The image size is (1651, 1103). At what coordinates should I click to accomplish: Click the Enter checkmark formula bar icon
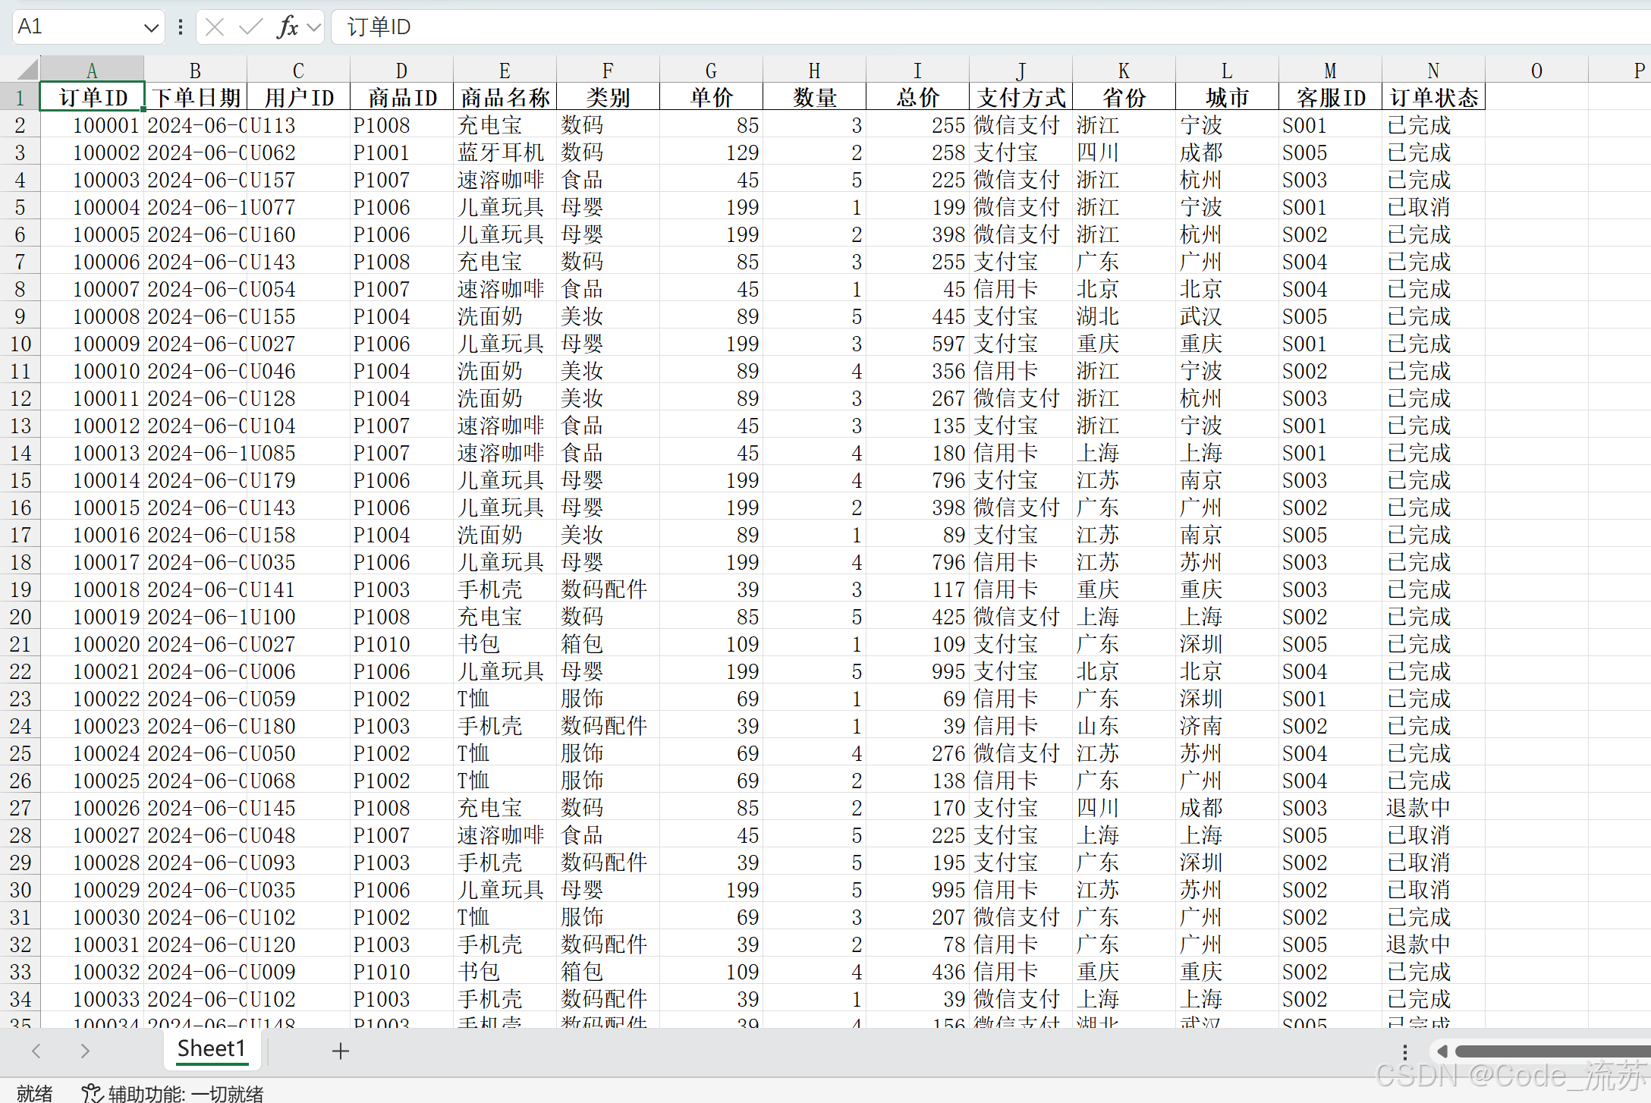pyautogui.click(x=250, y=28)
